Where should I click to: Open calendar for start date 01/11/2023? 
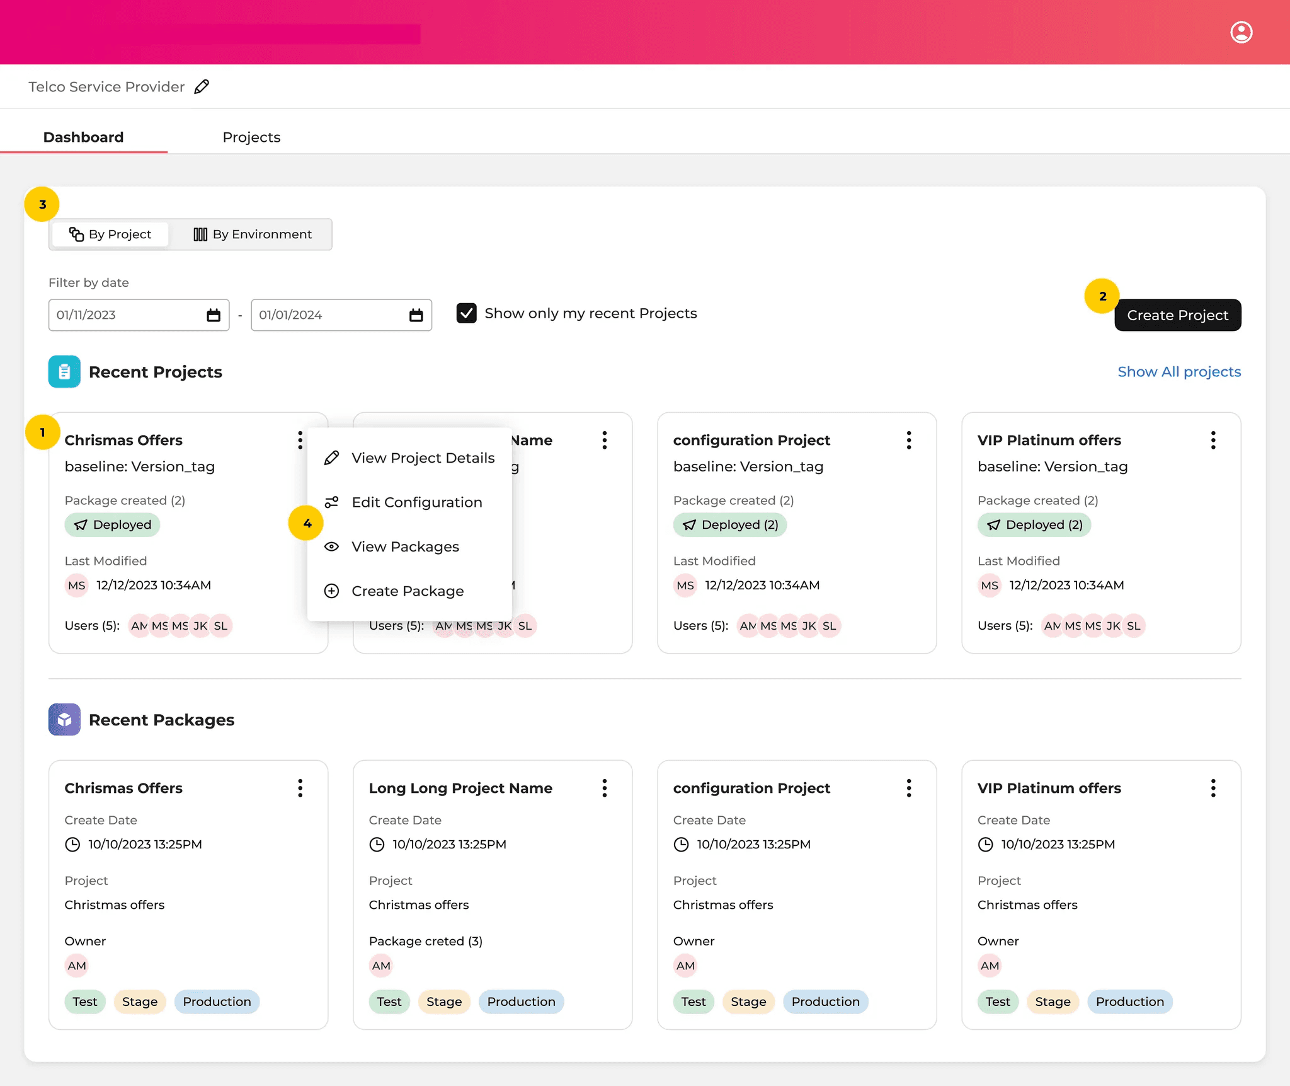214,315
